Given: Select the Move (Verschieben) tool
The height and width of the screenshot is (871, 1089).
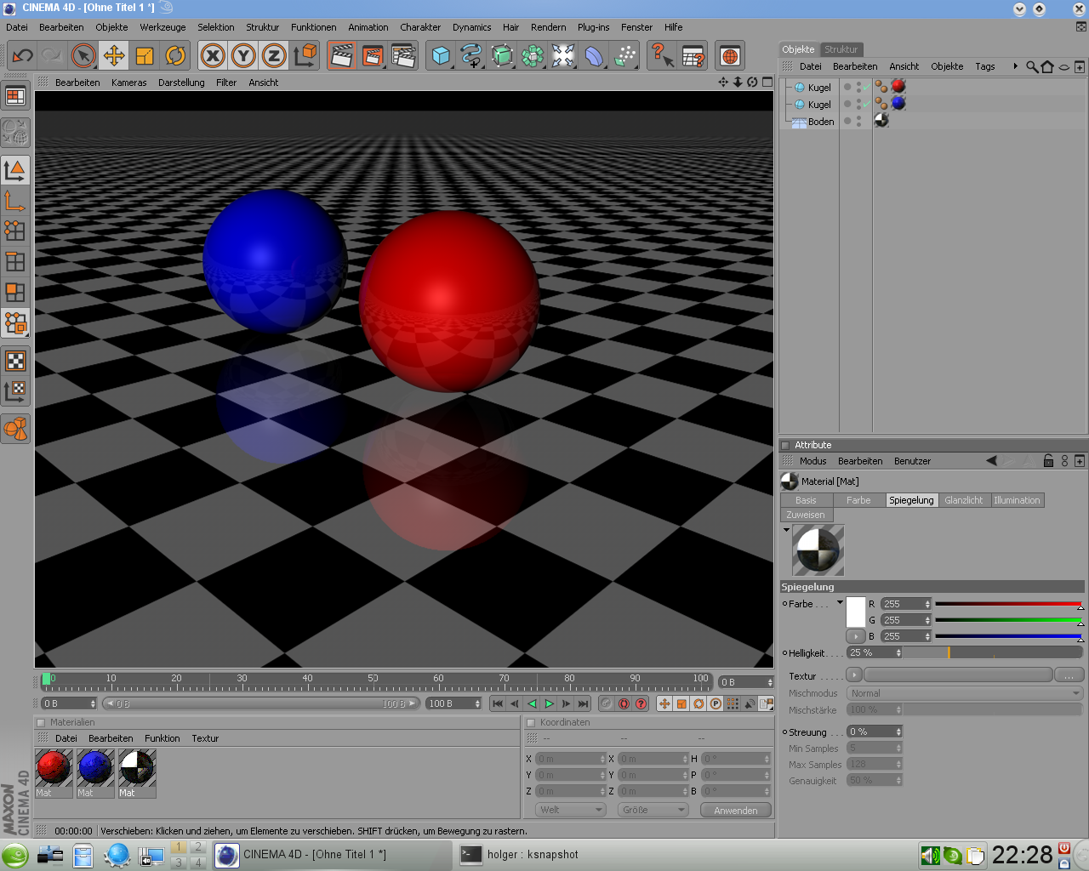Looking at the screenshot, I should click(113, 56).
